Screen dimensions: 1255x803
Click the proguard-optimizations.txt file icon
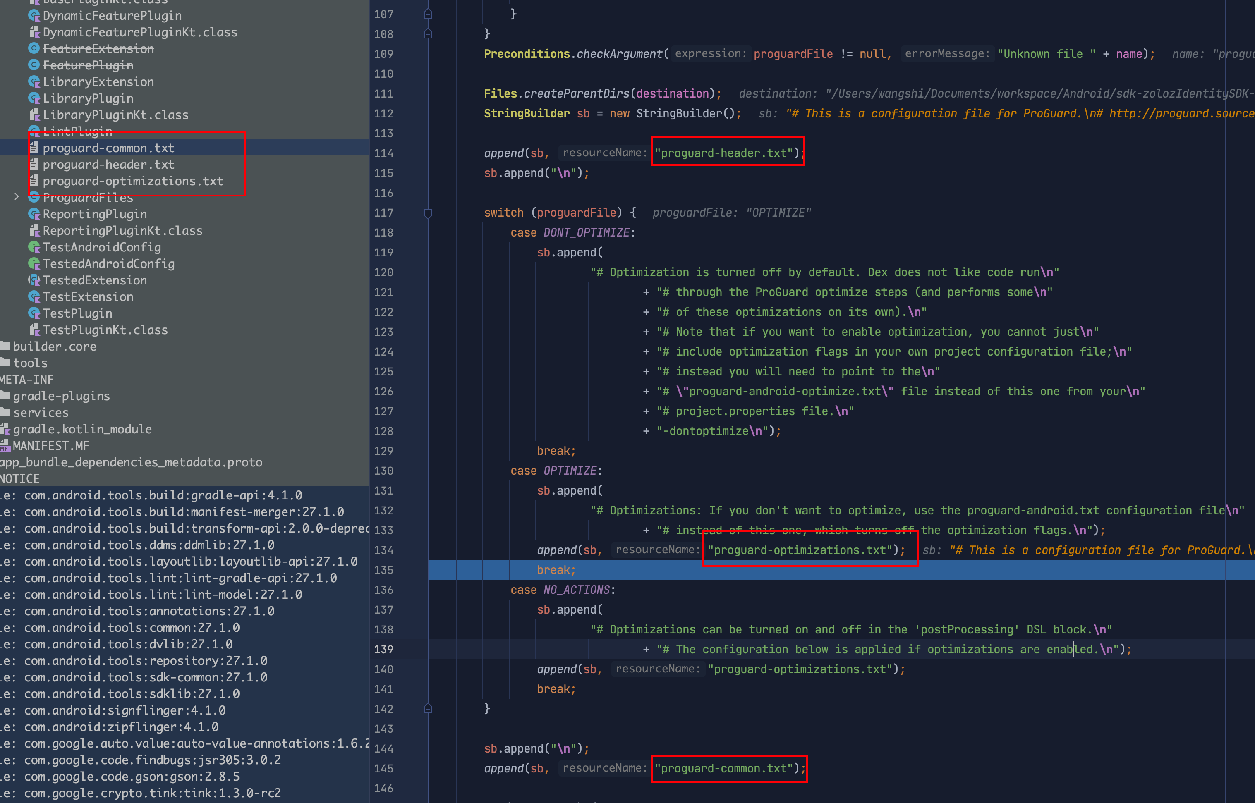click(34, 181)
